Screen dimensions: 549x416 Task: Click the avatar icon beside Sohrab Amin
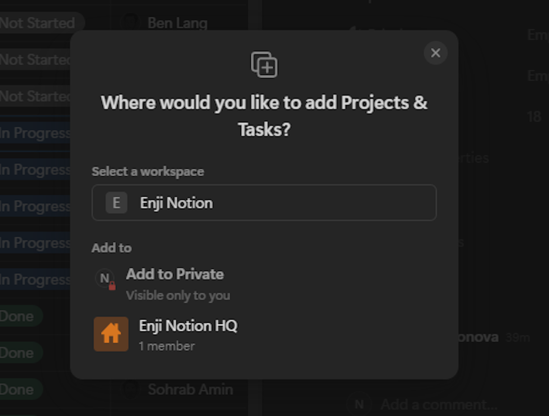pos(131,389)
